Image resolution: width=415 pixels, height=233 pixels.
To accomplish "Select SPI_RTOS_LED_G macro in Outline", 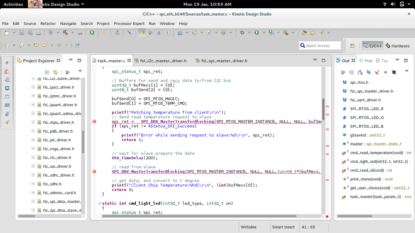I will pyautogui.click(x=363, y=118).
